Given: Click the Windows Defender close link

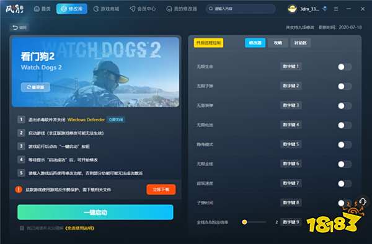Looking at the screenshot, I should coord(116,120).
